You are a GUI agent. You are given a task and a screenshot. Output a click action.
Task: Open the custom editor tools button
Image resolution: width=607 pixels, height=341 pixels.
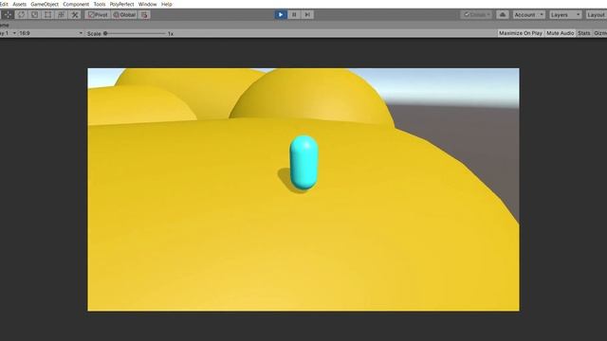[75, 15]
